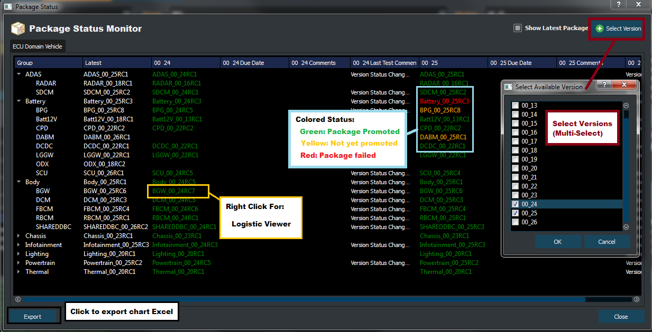Cancel the version selection dialog

coord(607,242)
